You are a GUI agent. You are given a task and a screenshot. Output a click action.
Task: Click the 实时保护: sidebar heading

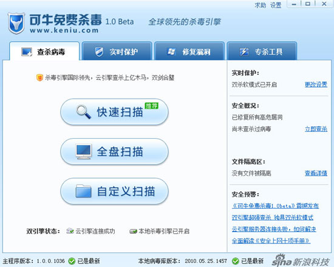point(245,73)
